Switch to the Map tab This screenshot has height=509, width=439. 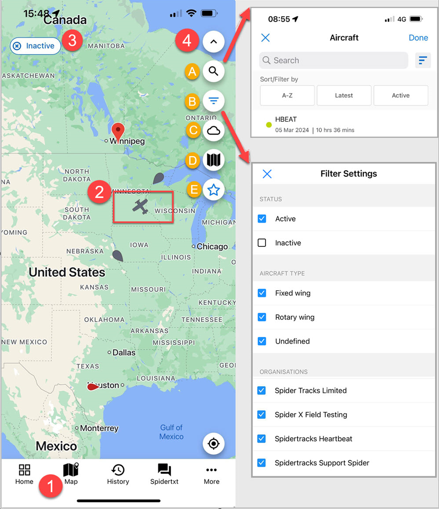coord(71,474)
